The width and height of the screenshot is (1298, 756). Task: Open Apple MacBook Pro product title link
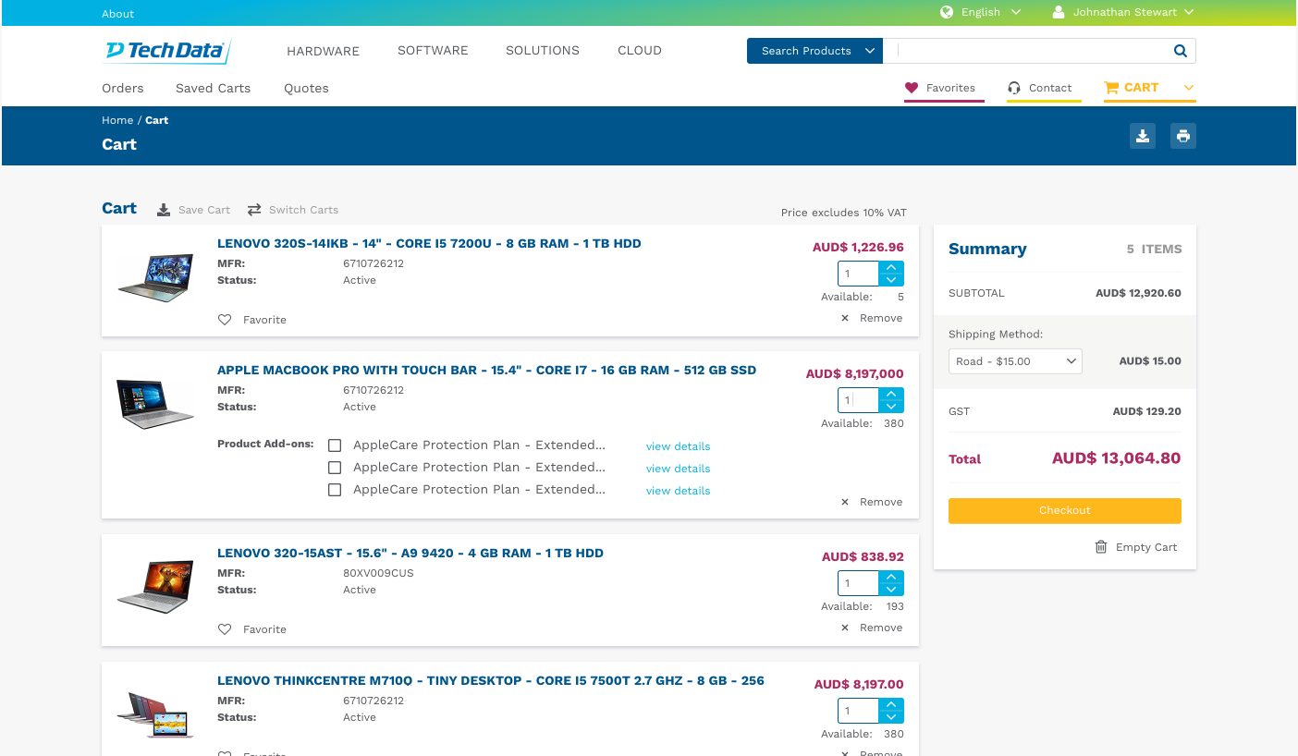[486, 370]
